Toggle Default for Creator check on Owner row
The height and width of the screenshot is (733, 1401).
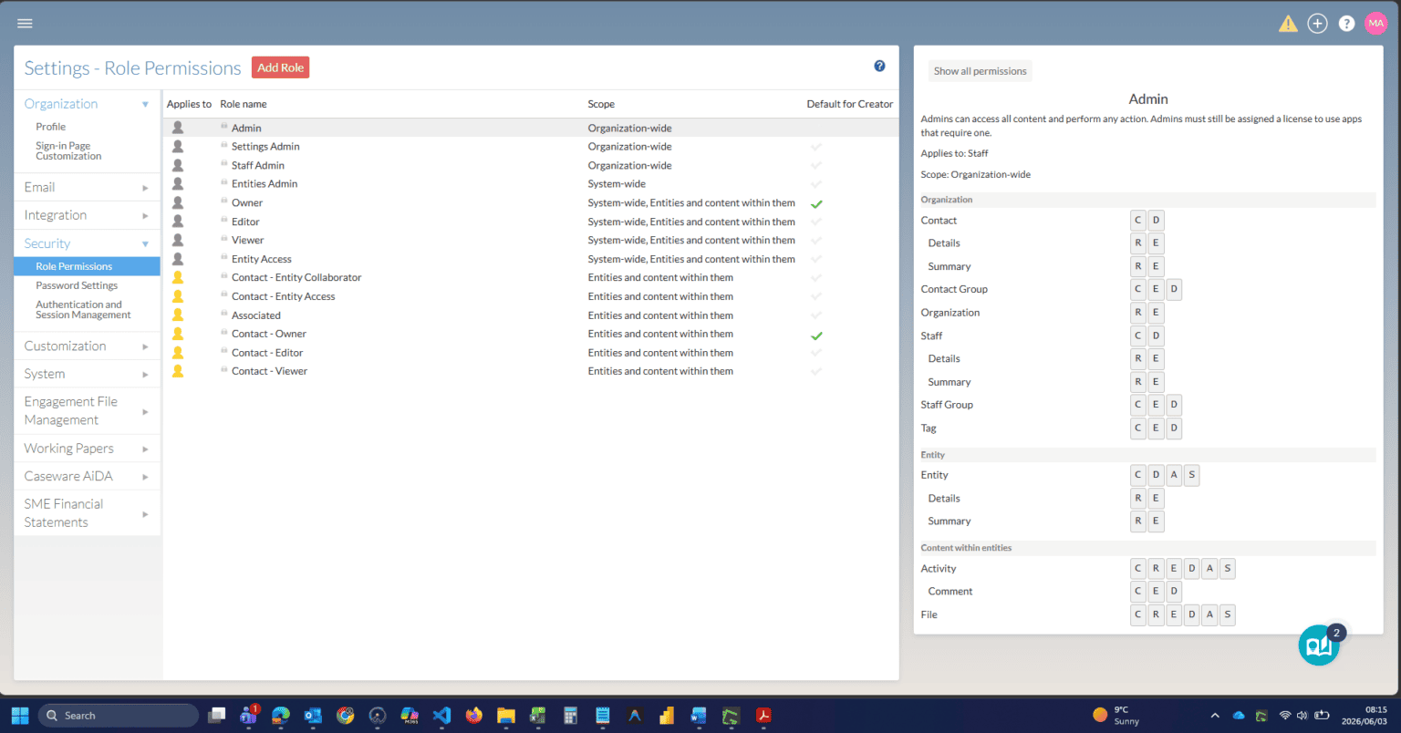816,203
